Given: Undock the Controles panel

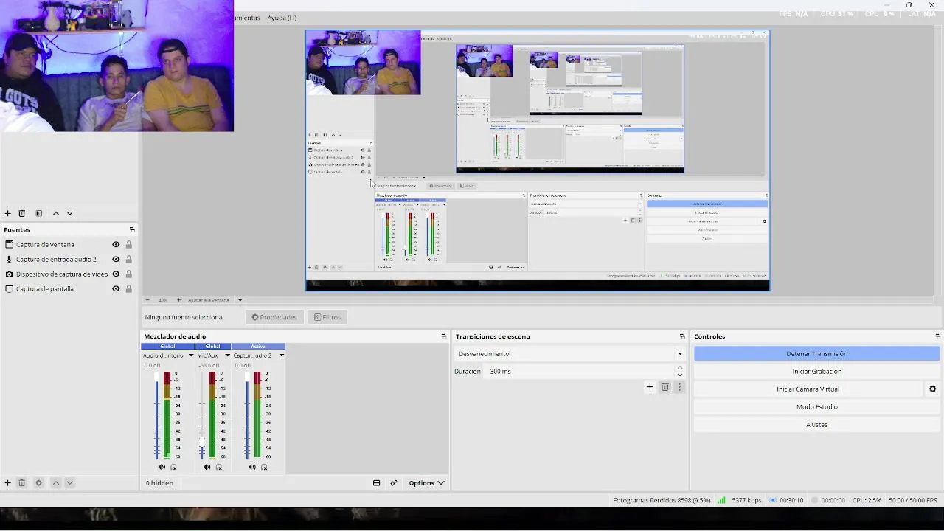Looking at the screenshot, I should click(937, 336).
